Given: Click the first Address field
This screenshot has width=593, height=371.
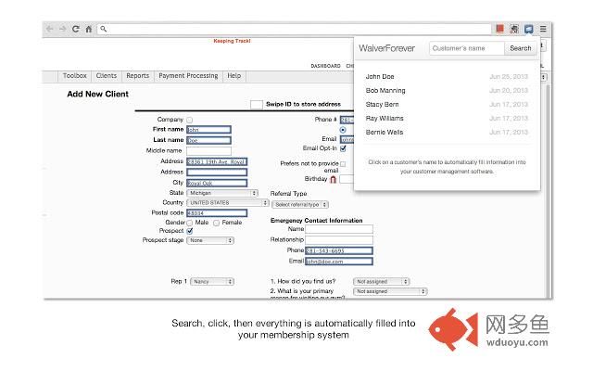Looking at the screenshot, I should click(217, 161).
